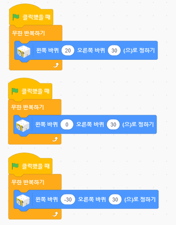Select robot icon on block with 왼쪽 바퀴 0
The height and width of the screenshot is (225, 176).
pos(23,125)
